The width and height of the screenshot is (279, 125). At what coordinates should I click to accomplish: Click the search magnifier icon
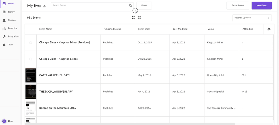click(x=130, y=5)
